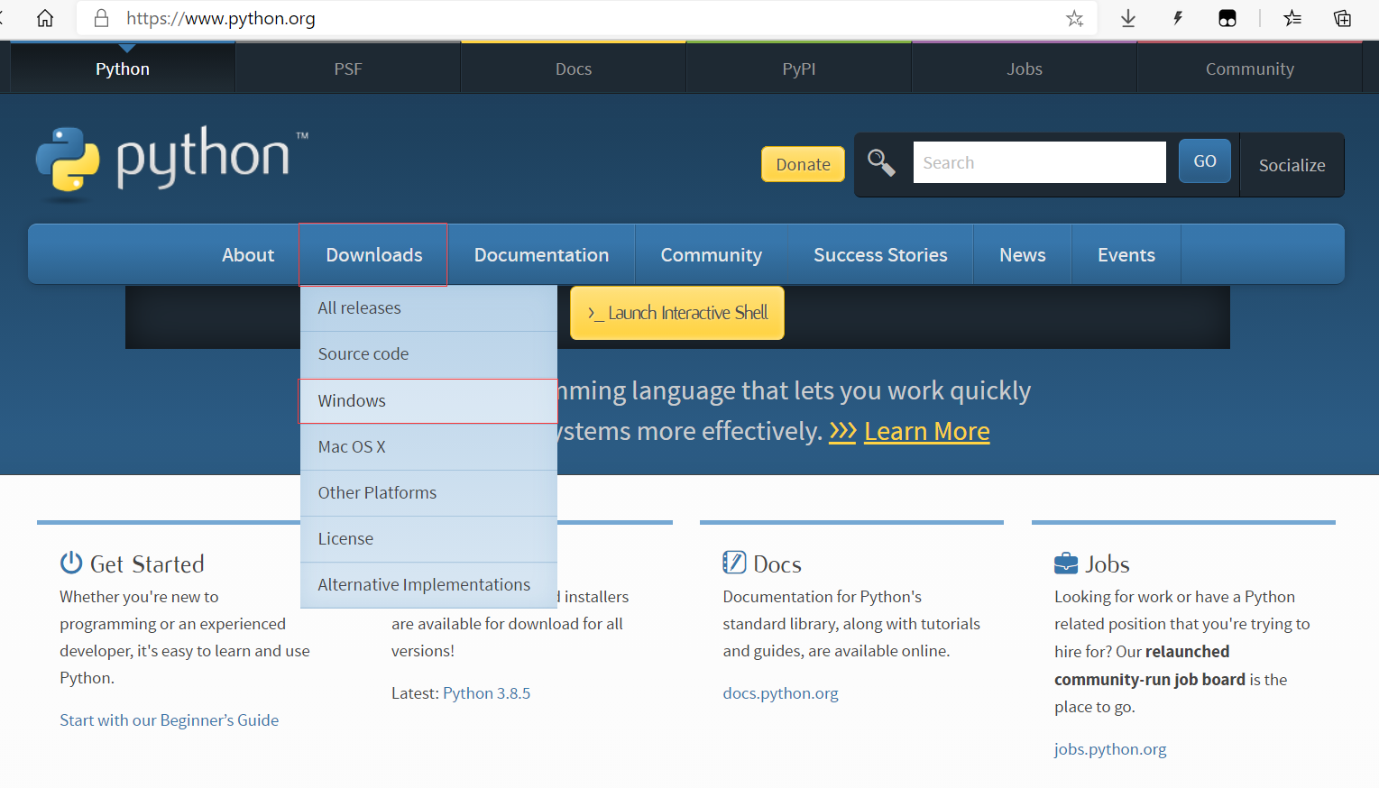Select the Python tab in top bar
This screenshot has width=1379, height=788.
[123, 69]
